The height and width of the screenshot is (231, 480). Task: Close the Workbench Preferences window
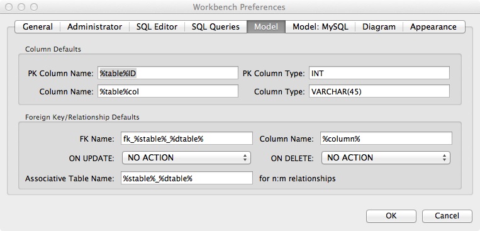pyautogui.click(x=9, y=7)
